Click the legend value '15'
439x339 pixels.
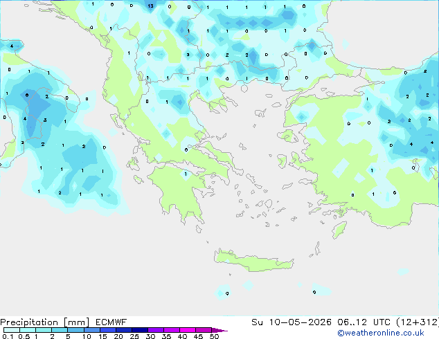[x=102, y=336]
